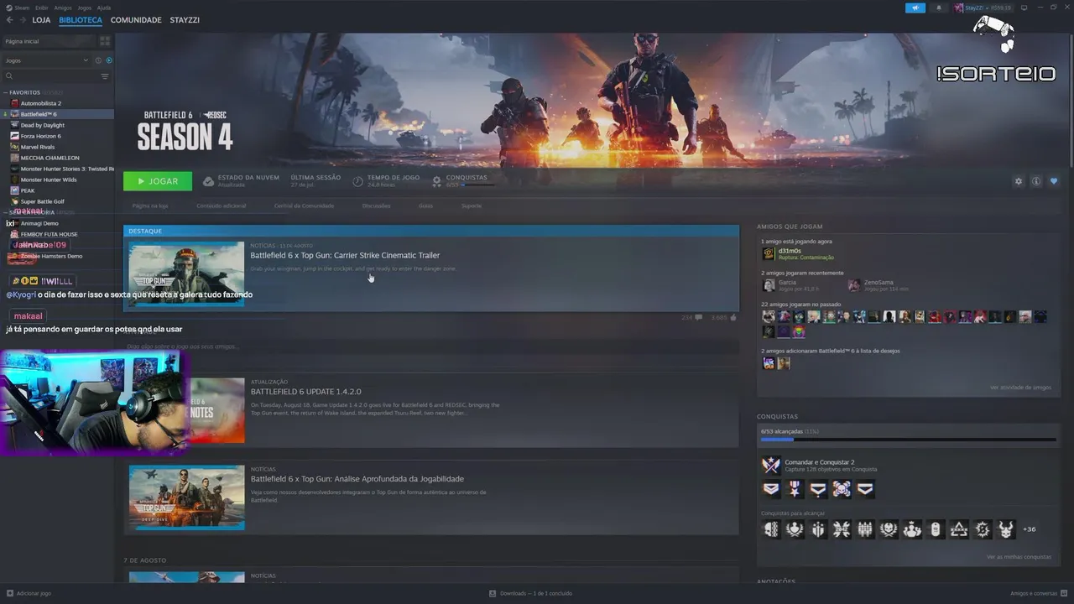The image size is (1074, 604).
Task: Collapse the FAVORITOS section
Action: pos(25,92)
